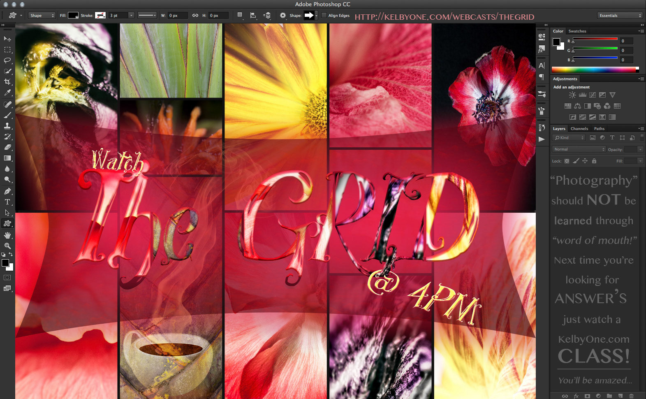Open the Character panel icon
646x399 pixels.
coord(542,65)
